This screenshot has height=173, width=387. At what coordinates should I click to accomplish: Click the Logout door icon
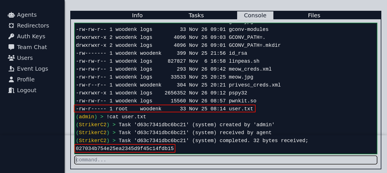pos(11,90)
